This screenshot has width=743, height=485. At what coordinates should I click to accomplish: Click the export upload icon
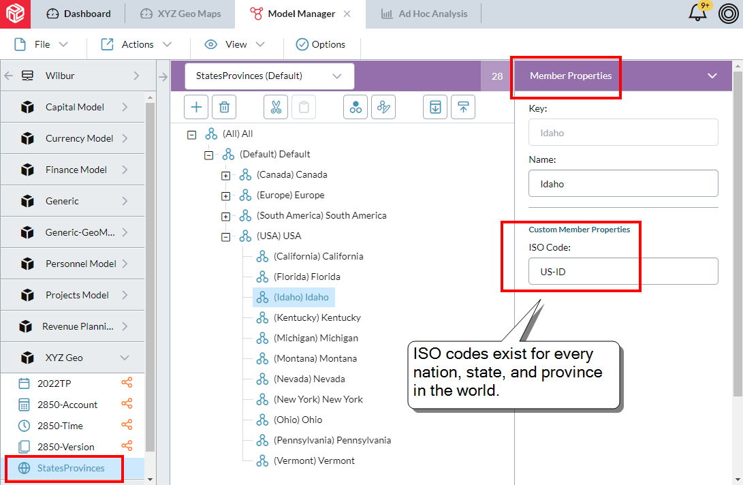(463, 107)
